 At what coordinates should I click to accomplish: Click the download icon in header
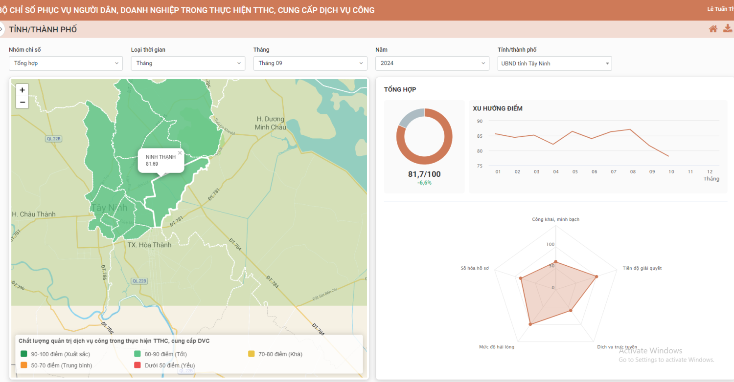pyautogui.click(x=728, y=29)
